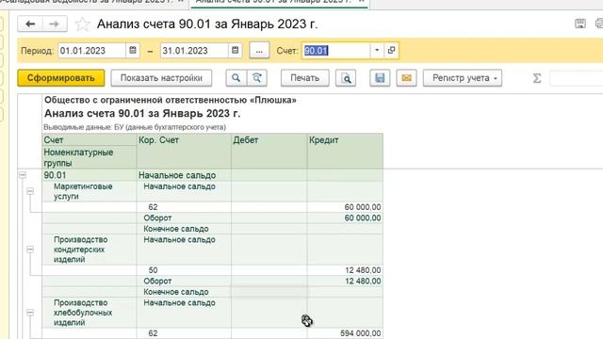Image resolution: width=603 pixels, height=339 pixels.
Task: Select Оборот 12 480,00 credit cell
Action: [346, 281]
